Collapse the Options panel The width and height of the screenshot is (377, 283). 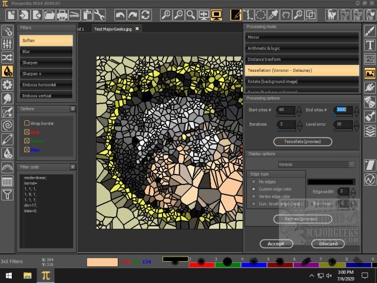(x=72, y=109)
